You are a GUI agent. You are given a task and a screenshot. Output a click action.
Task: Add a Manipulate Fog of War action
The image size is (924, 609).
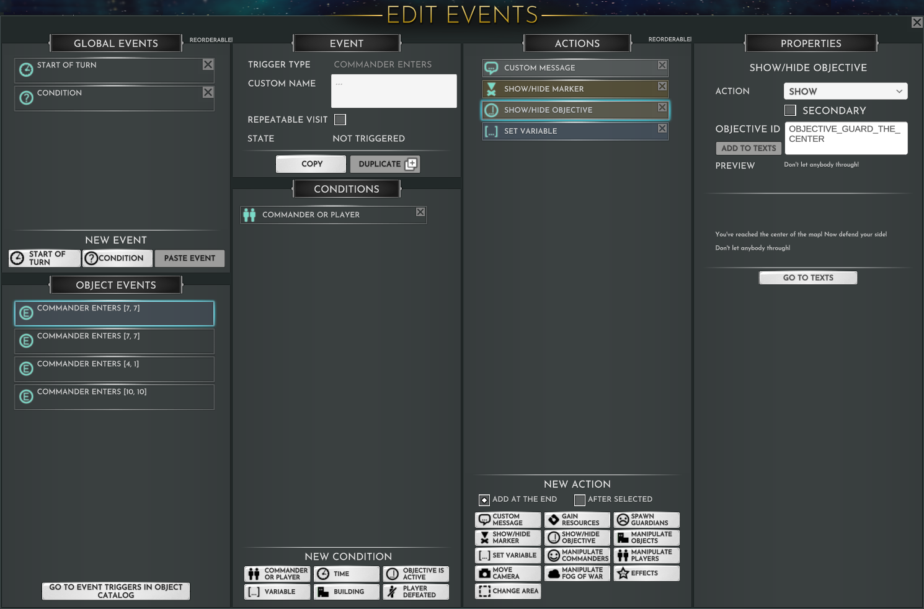tap(577, 574)
